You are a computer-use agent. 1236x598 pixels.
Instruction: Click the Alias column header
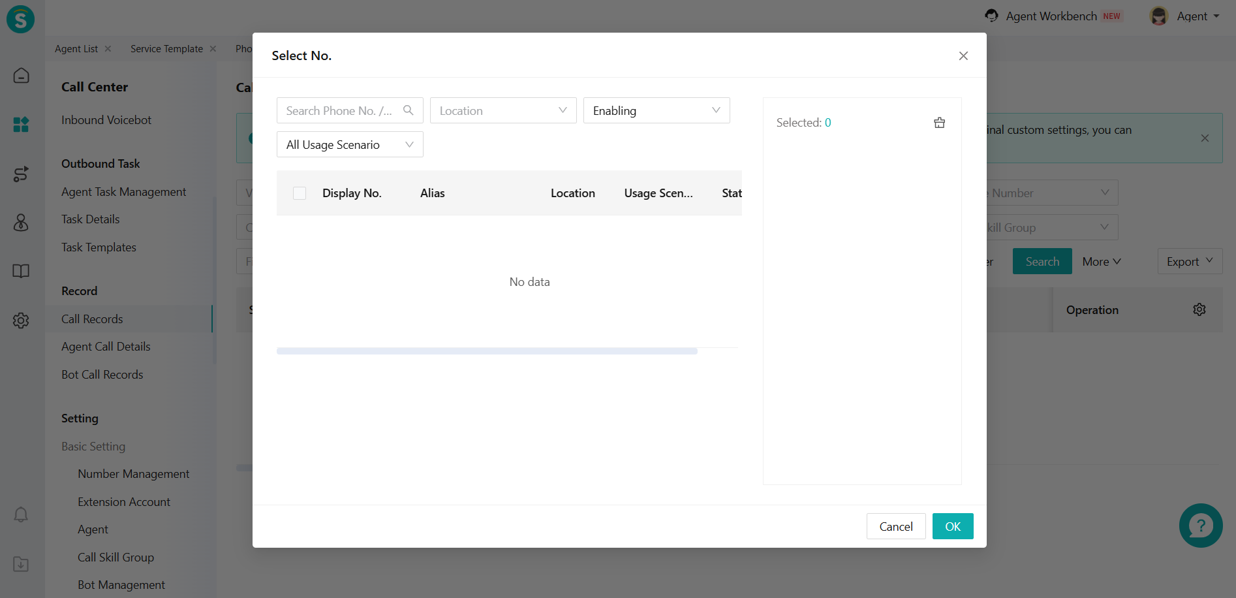[x=433, y=193]
